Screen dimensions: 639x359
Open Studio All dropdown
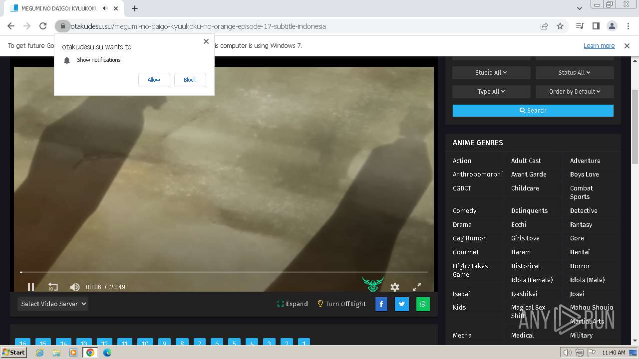(491, 72)
